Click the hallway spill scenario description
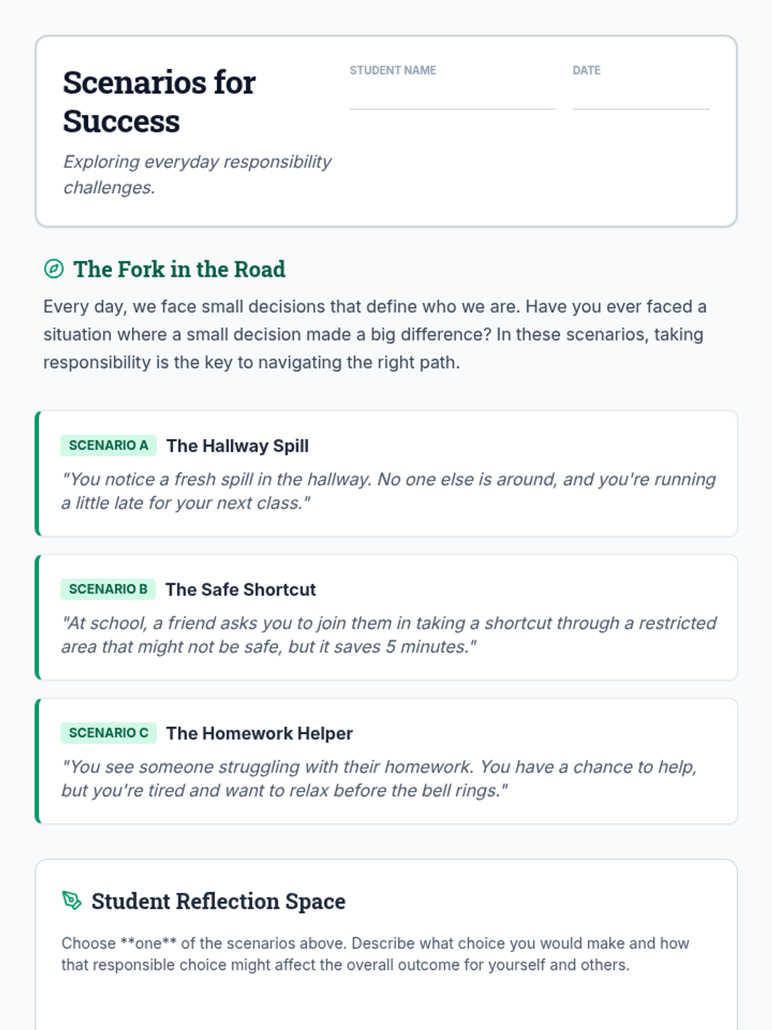 coord(388,491)
